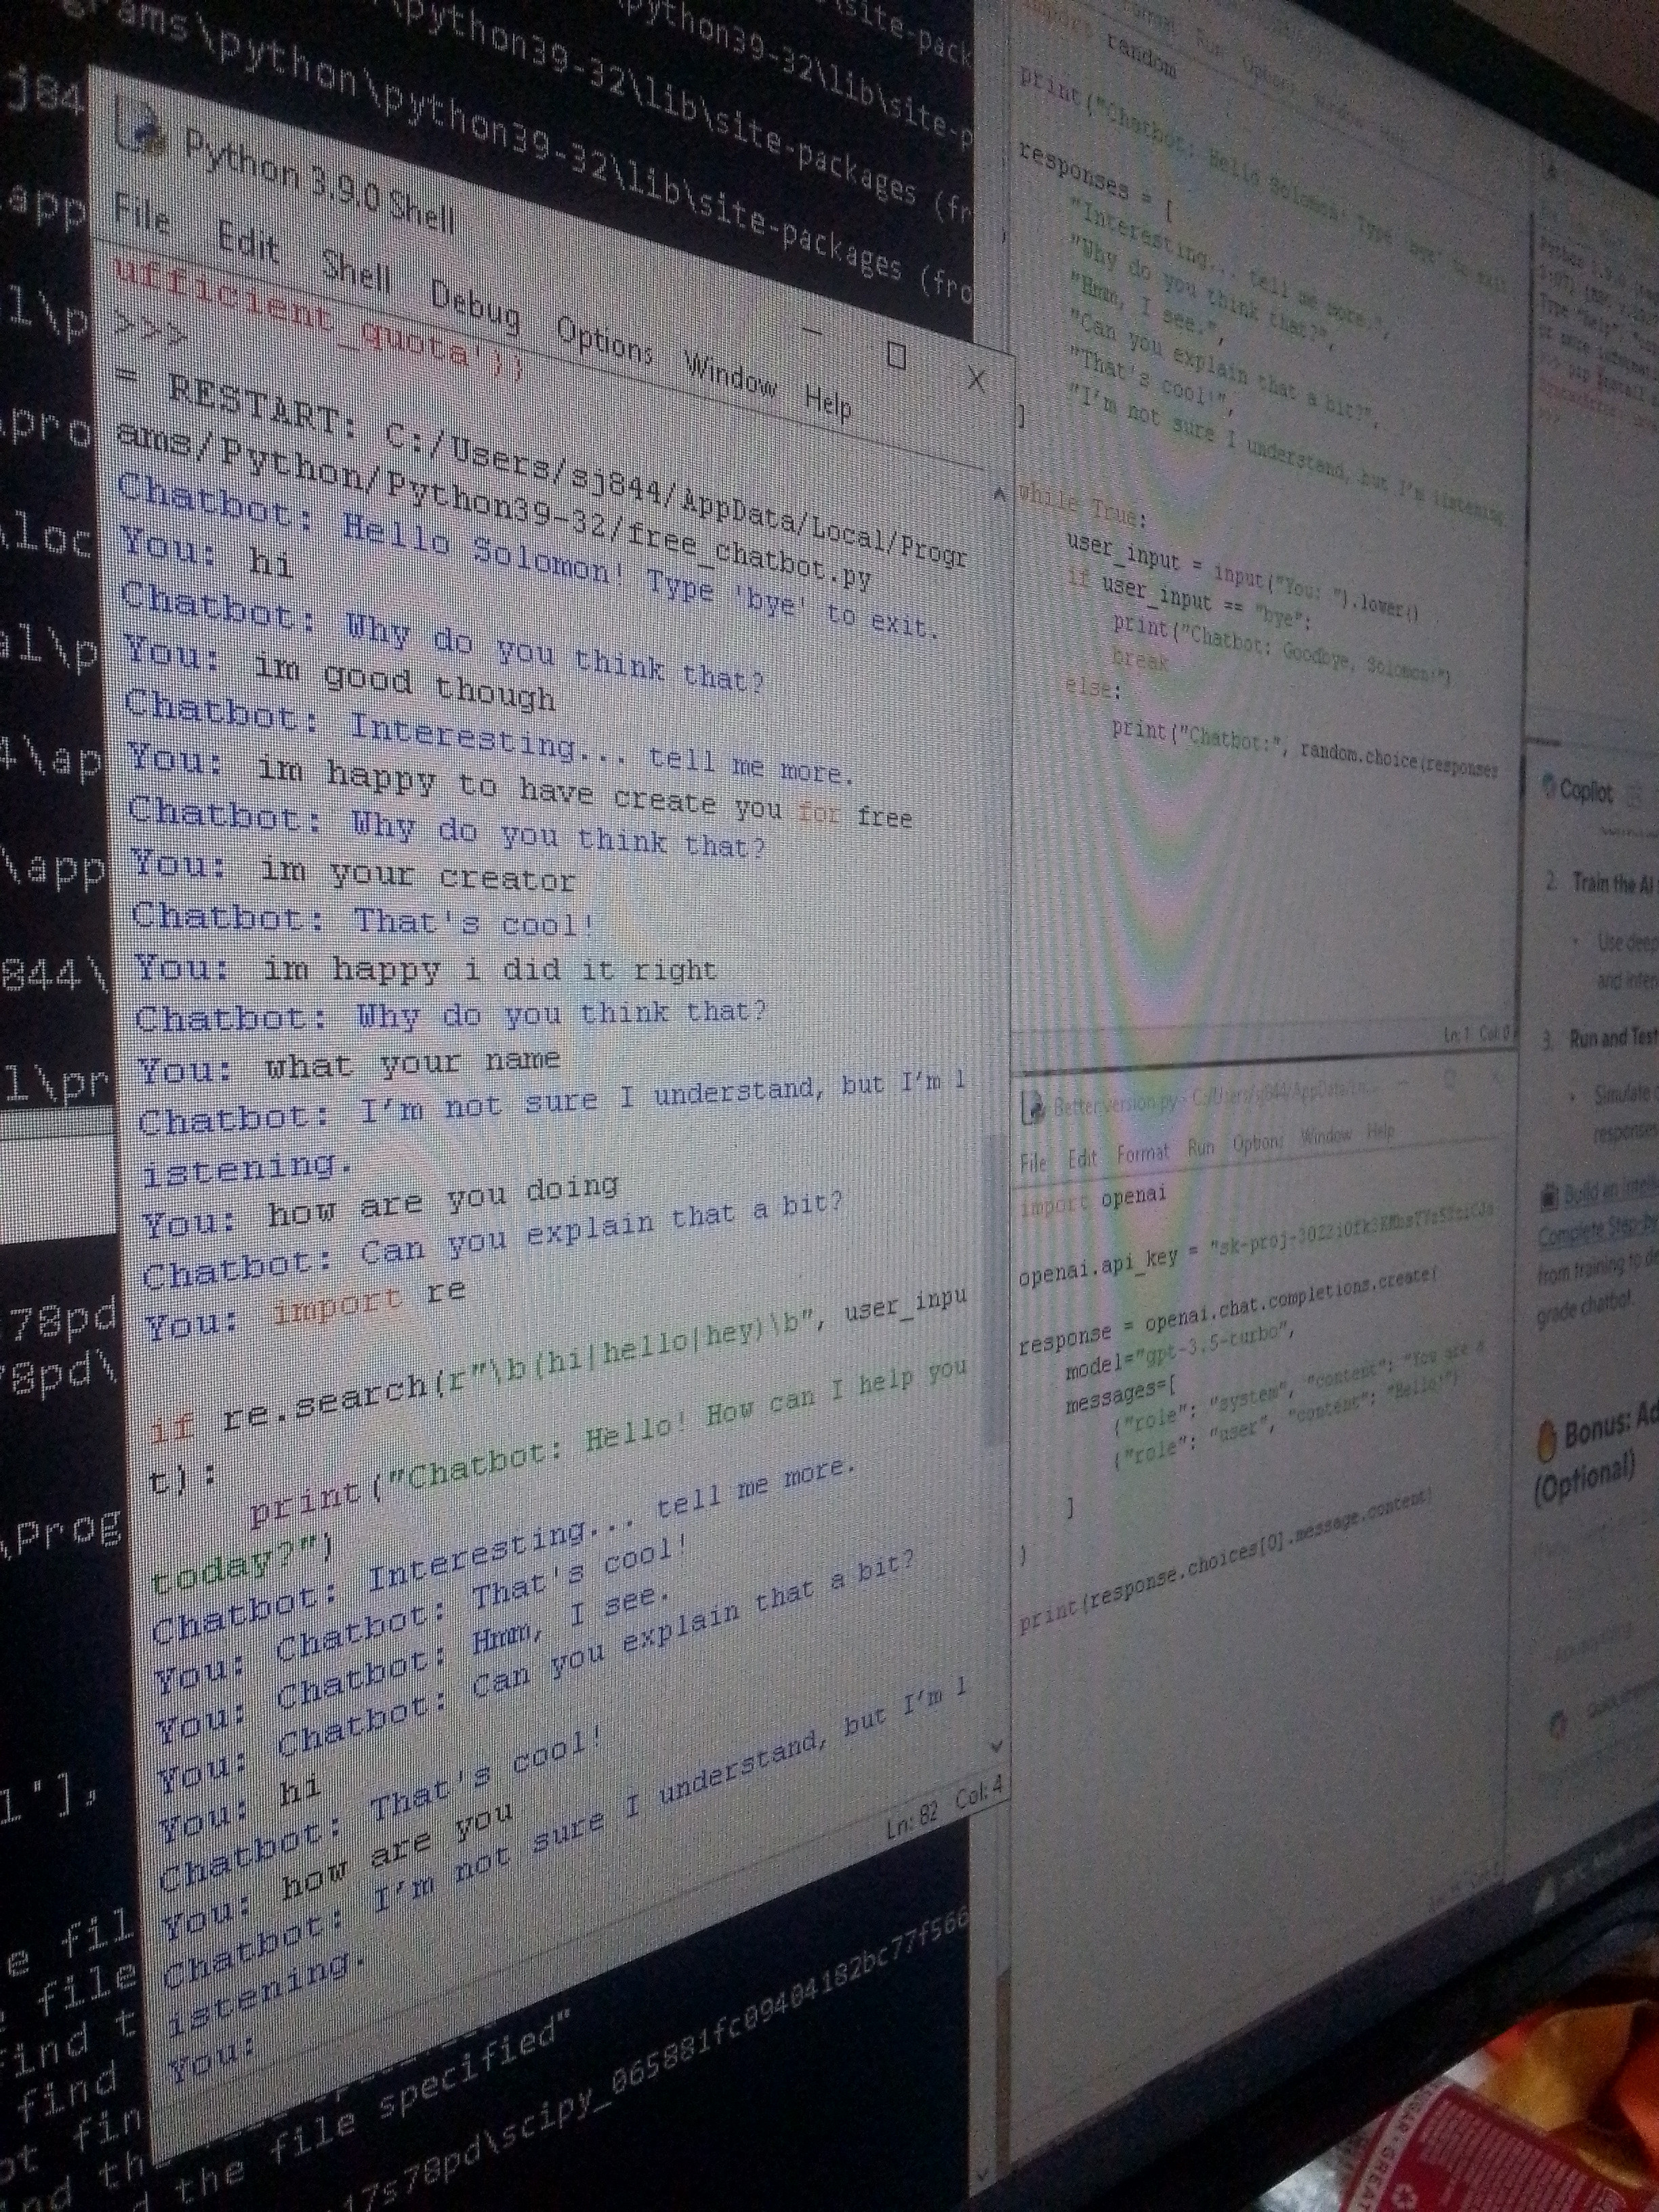Click the Betterversion.py window Python icon
Screen dimensions: 1659x2212
tap(1032, 1107)
